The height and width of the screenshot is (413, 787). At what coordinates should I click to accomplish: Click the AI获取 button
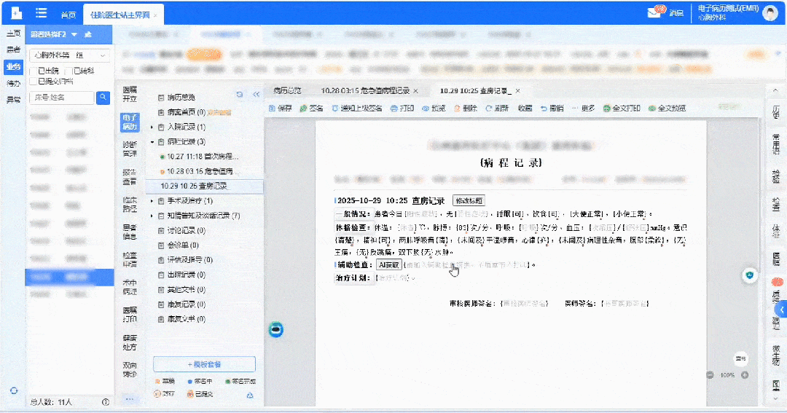coord(388,265)
